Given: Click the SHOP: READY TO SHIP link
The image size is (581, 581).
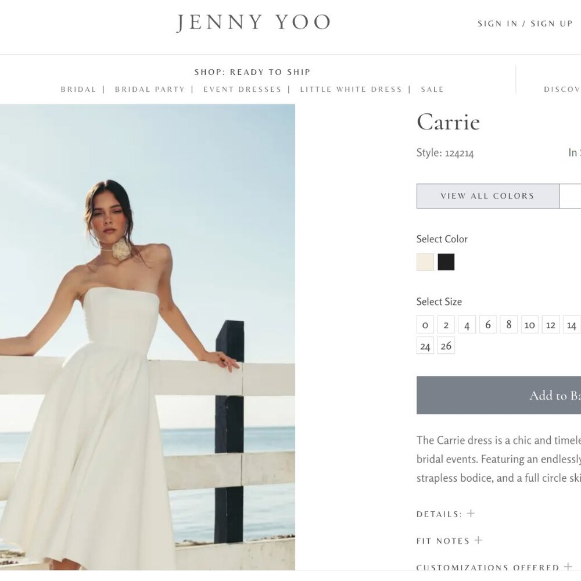Looking at the screenshot, I should click(x=252, y=71).
